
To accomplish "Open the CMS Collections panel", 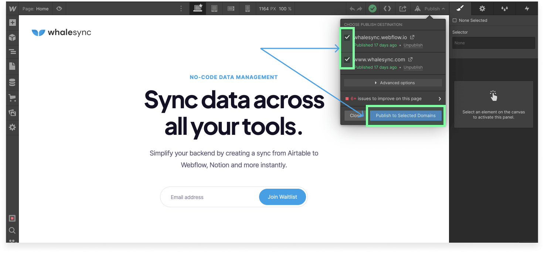I will [x=12, y=82].
